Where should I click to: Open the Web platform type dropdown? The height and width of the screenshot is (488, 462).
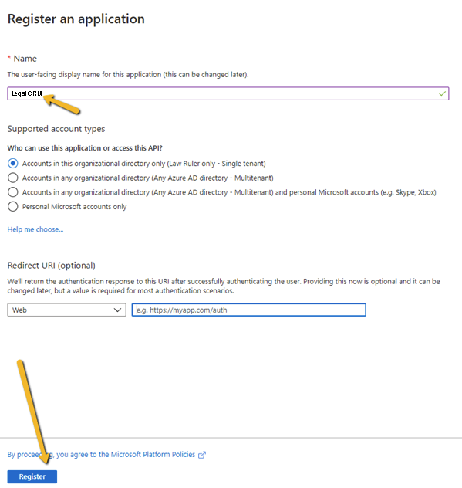66,310
